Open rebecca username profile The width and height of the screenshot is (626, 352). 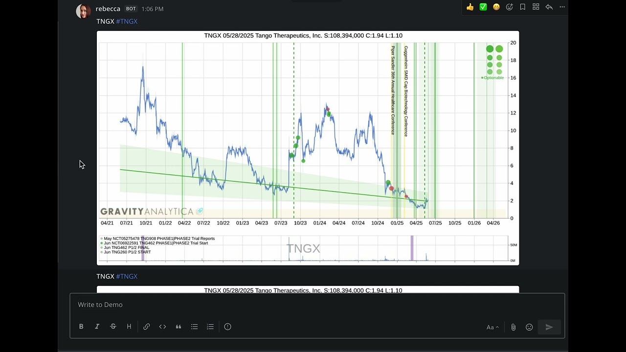(x=108, y=9)
